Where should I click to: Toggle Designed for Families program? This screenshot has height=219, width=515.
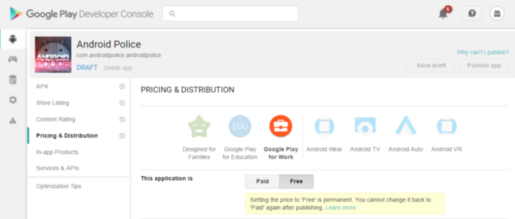tap(199, 127)
